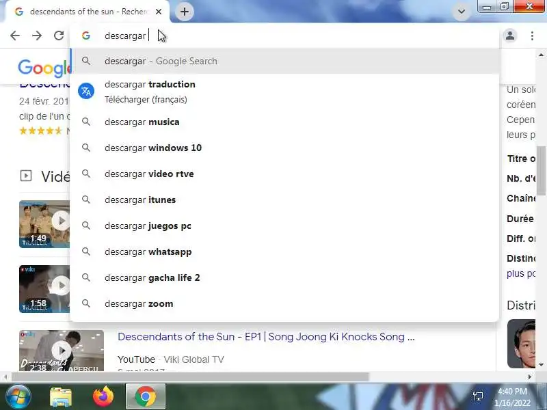
Task: Select descargar - Google Search suggestion
Action: (x=284, y=61)
